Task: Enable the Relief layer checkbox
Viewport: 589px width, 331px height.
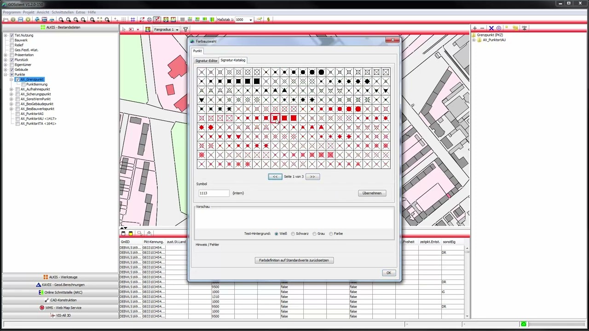Action: [12, 45]
